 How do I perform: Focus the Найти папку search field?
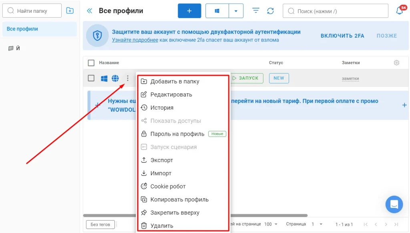(32, 11)
